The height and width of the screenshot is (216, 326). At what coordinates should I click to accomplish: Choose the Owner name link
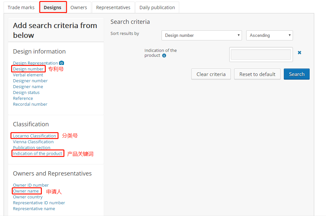(26, 191)
